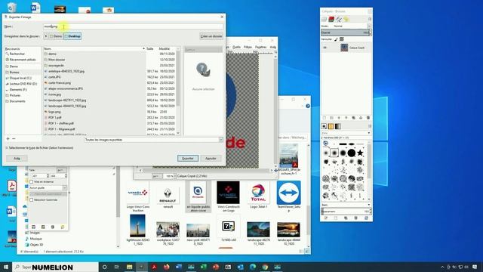
Task: Duplicate layer icon in layers dock
Action: [x=353, y=118]
